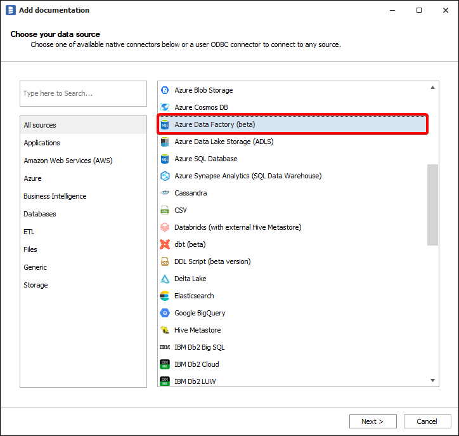
Task: Click the Azure Blob Storage icon
Action: click(165, 90)
